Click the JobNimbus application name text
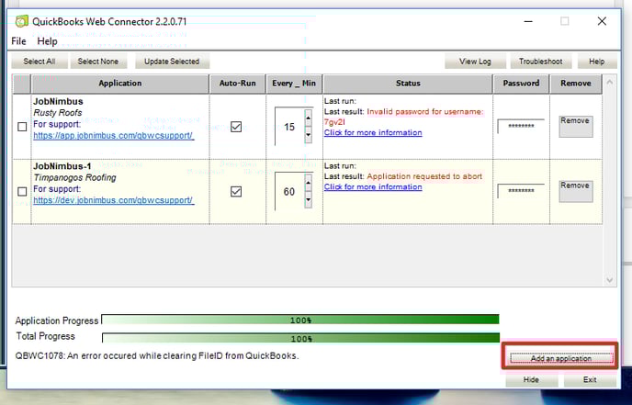This screenshot has width=632, height=405. click(58, 102)
